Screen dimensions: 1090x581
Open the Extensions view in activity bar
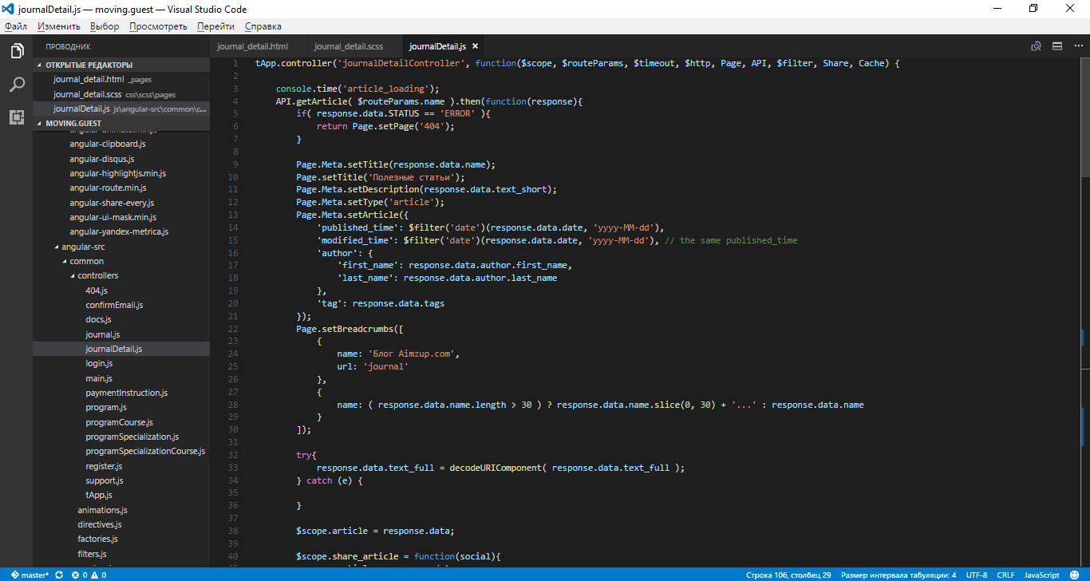16,117
